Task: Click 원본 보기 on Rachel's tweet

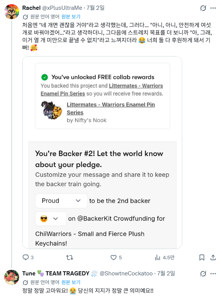Action: 71,17
